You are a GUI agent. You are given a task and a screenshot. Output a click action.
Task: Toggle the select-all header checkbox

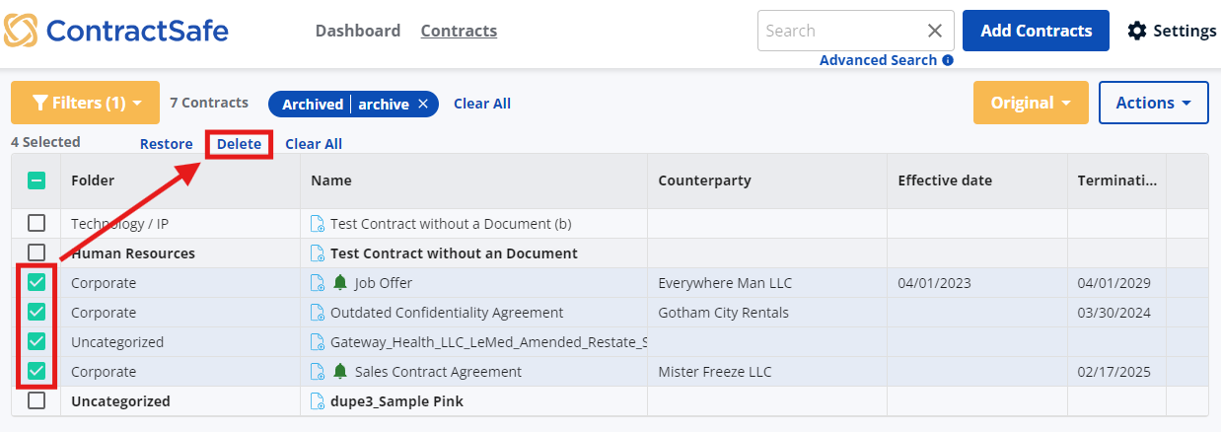36,180
